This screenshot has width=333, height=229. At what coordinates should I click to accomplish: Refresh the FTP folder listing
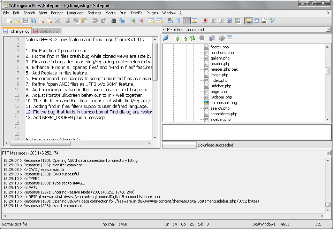(x=192, y=38)
